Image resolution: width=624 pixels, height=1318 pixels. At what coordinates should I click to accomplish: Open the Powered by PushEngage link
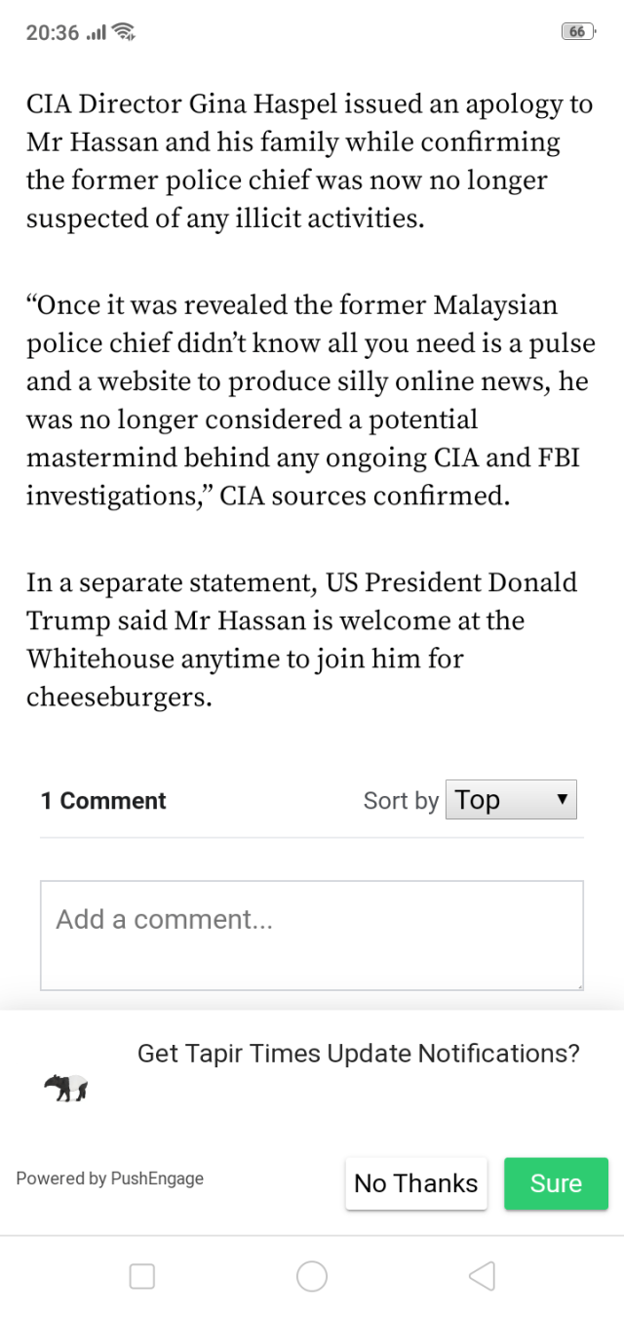(x=110, y=1178)
